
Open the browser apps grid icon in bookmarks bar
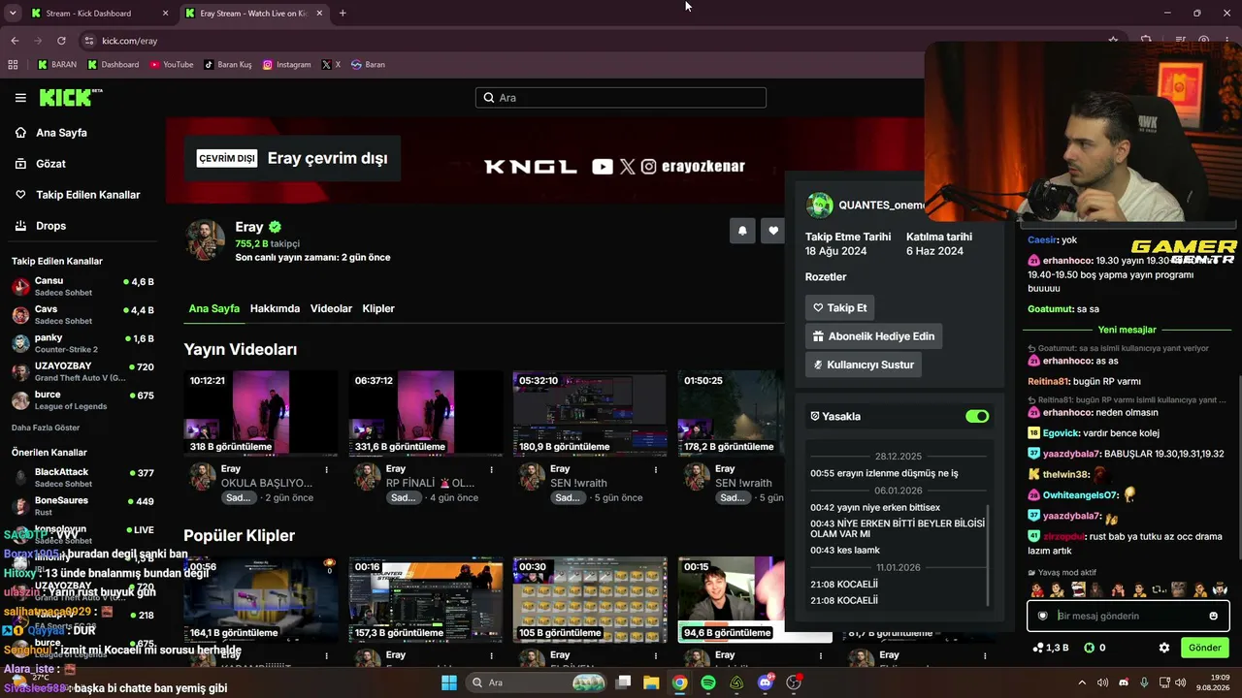(x=13, y=65)
